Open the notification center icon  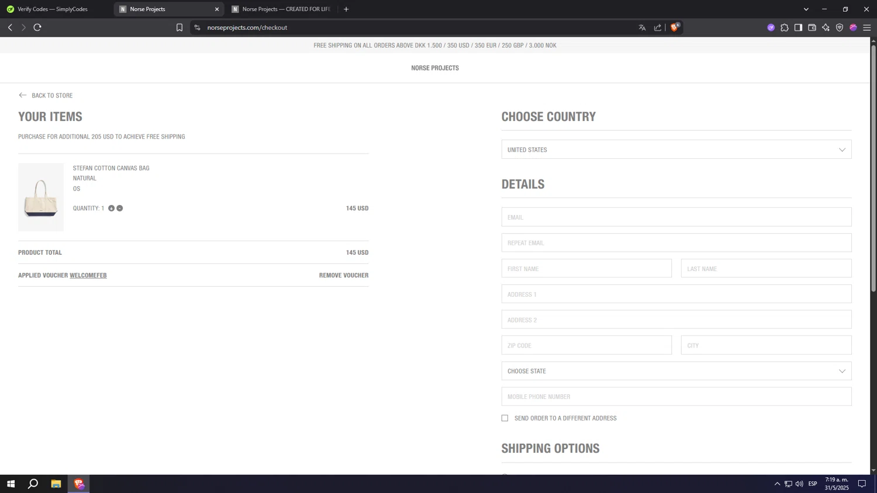pos(862,484)
